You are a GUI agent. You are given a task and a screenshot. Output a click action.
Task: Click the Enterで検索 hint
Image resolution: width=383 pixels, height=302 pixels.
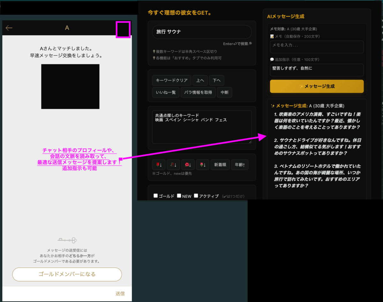point(237,44)
